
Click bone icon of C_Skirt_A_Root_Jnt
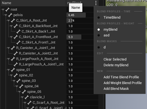coord(13,21)
